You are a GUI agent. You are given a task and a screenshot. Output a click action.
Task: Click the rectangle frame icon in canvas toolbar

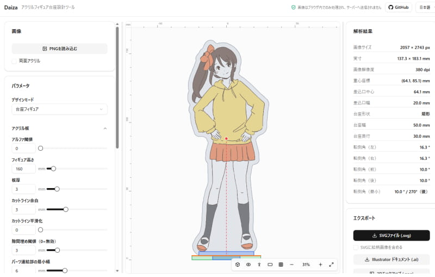pyautogui.click(x=270, y=265)
